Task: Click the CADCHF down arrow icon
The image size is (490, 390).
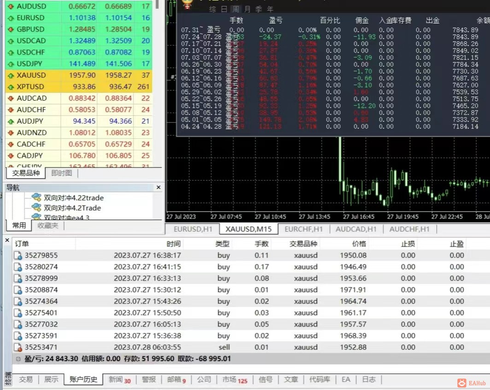Action: 11,144
